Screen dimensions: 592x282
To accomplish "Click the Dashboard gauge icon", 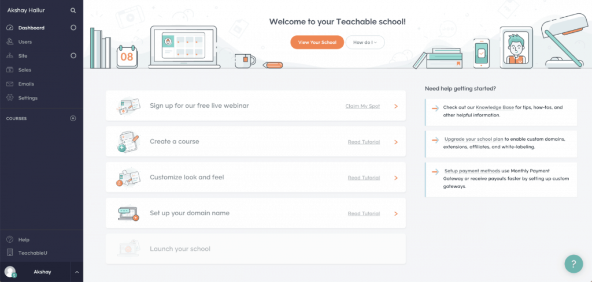I will (x=10, y=28).
